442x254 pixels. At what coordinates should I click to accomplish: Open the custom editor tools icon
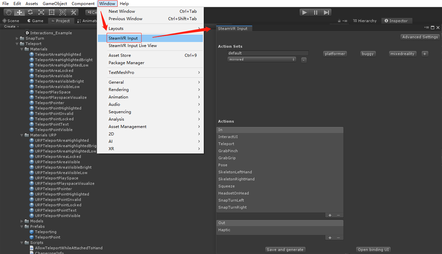[x=73, y=12]
